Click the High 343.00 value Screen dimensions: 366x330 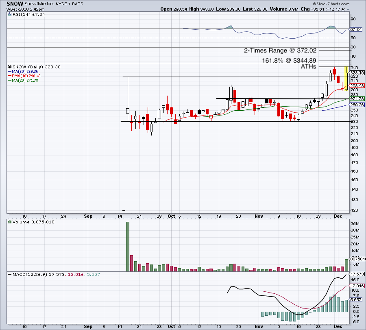point(201,9)
